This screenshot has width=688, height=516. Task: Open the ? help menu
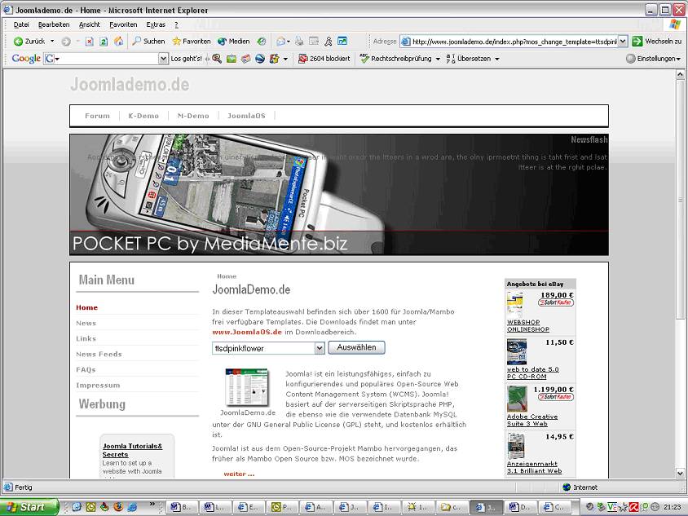pyautogui.click(x=176, y=24)
